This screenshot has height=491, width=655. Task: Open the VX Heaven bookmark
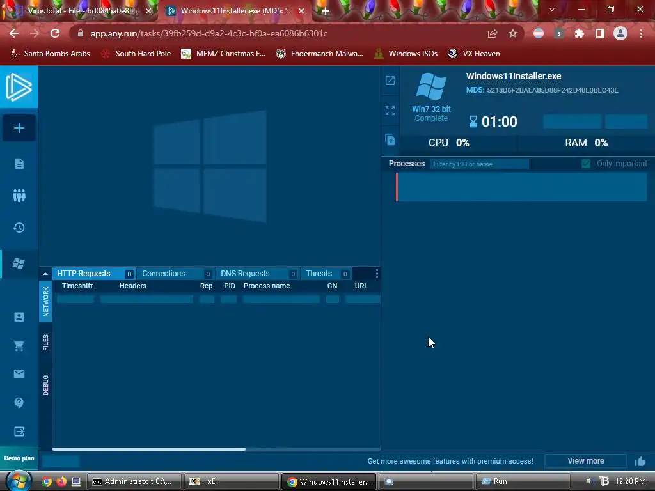tap(474, 54)
